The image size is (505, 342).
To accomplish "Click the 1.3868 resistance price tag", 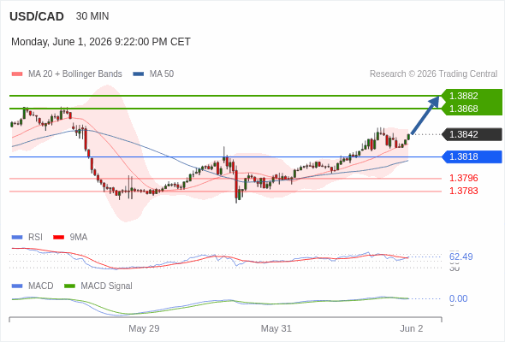I will click(x=472, y=109).
